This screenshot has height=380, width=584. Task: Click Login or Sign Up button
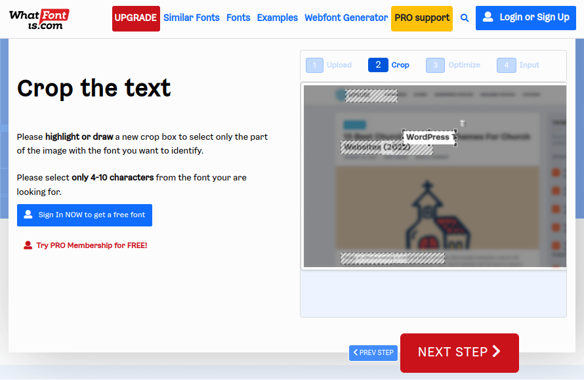(526, 18)
